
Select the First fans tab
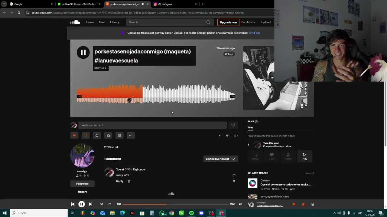(x=250, y=127)
